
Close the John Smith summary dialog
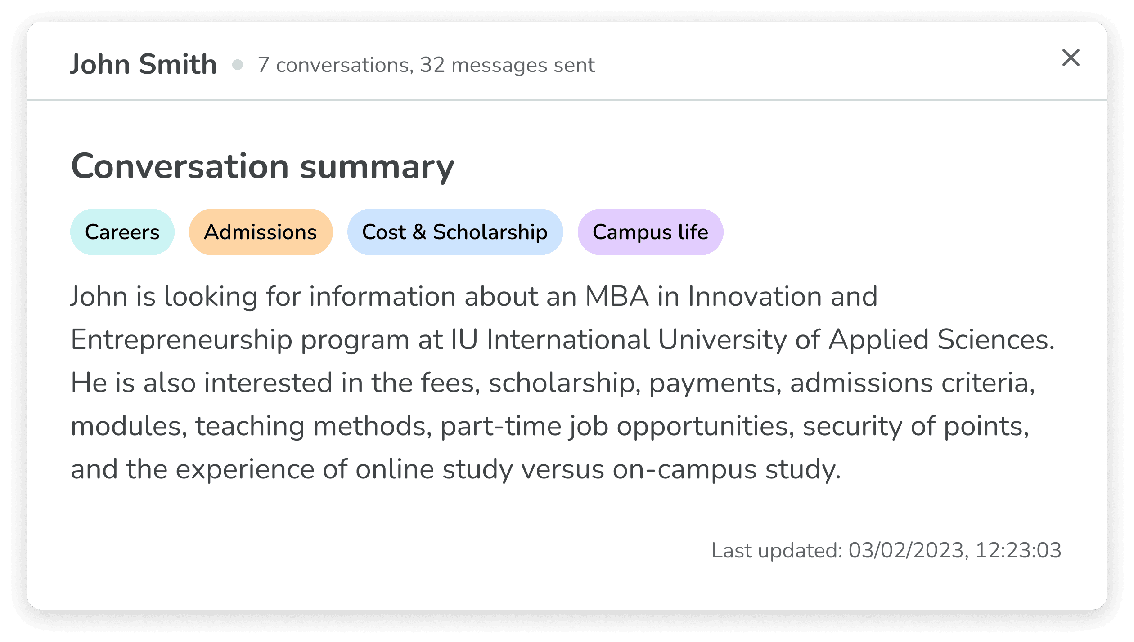click(1071, 58)
